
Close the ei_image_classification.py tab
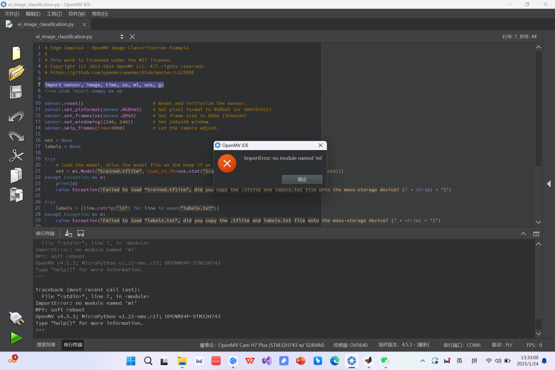coord(84,24)
